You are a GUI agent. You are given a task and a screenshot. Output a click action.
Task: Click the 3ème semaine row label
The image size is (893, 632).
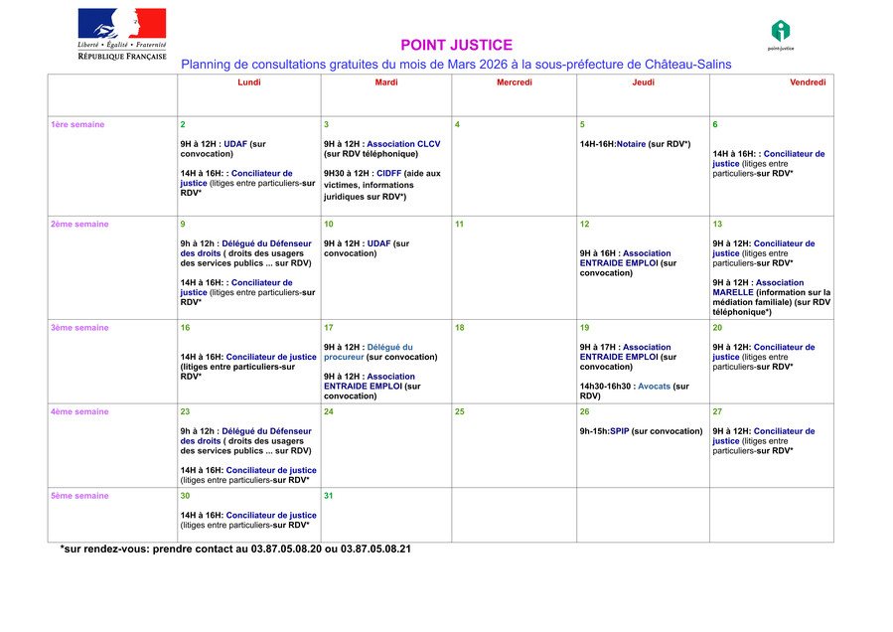click(77, 328)
